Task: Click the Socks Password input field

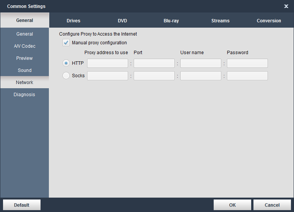Action: [x=247, y=76]
